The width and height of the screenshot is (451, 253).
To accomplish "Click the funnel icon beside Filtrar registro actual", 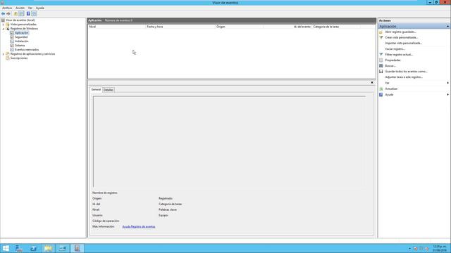I will point(381,55).
